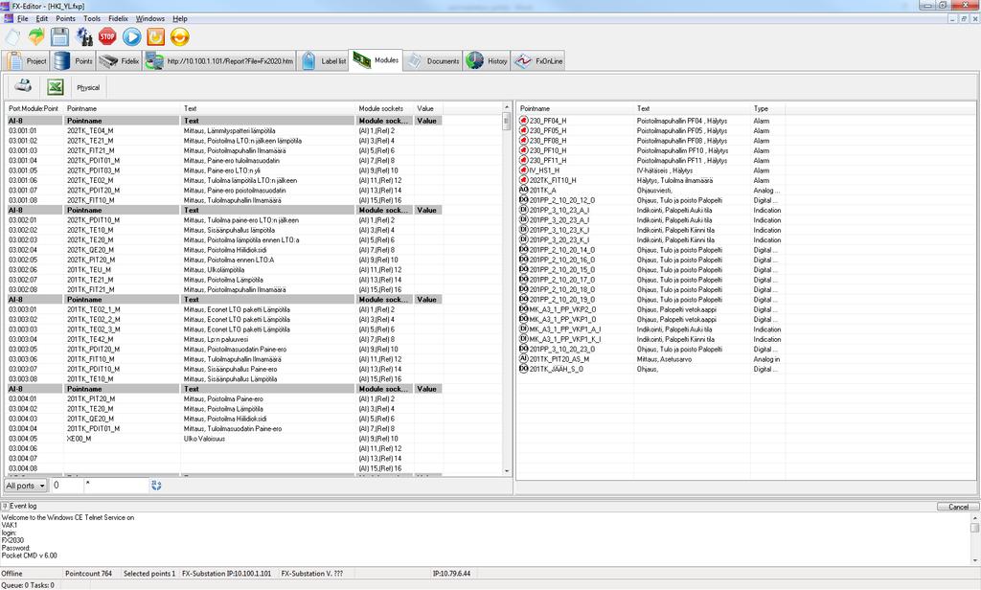Switch to the Points tab
Screen dimensions: 981x590
(73, 61)
